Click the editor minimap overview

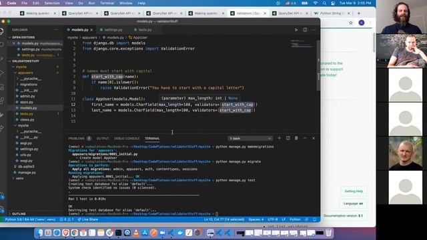[302, 44]
